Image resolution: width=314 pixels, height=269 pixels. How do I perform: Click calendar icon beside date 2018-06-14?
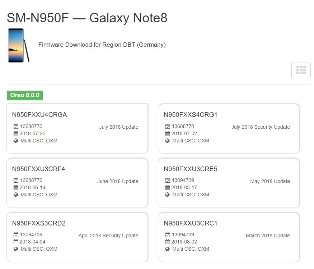(16, 187)
